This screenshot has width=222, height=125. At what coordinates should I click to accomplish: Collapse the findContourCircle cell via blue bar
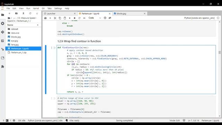(46, 69)
